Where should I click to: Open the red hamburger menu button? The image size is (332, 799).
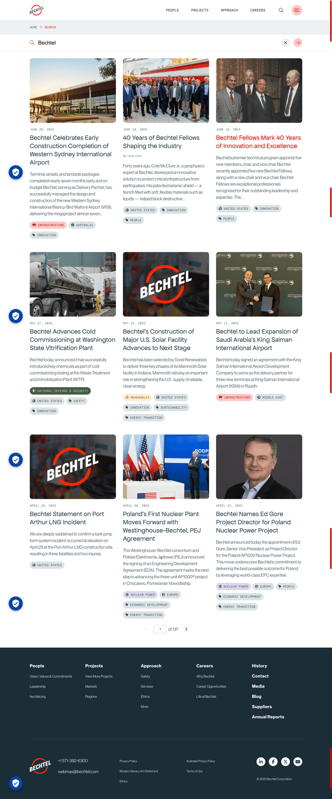pyautogui.click(x=297, y=10)
